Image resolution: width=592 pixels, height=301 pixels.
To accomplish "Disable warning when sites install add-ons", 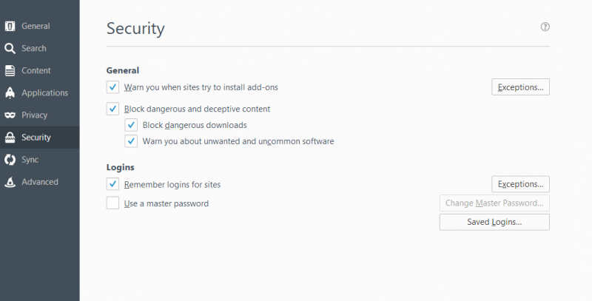I will click(x=113, y=87).
